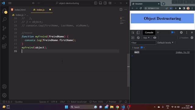195x110 pixels.
Task: Change indentation via Spaces: 4
Action: point(44,102)
